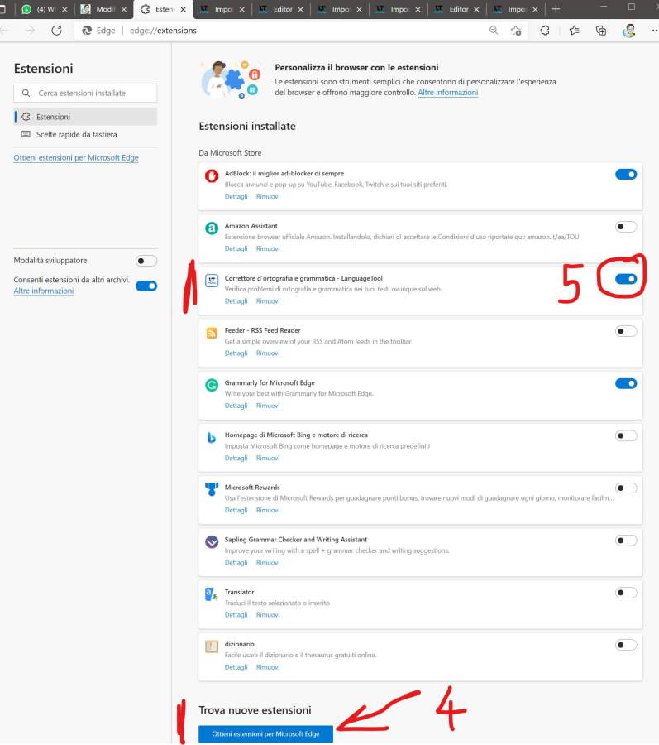Open the Favorites star-list icon
This screenshot has height=745, width=659.
pyautogui.click(x=574, y=31)
